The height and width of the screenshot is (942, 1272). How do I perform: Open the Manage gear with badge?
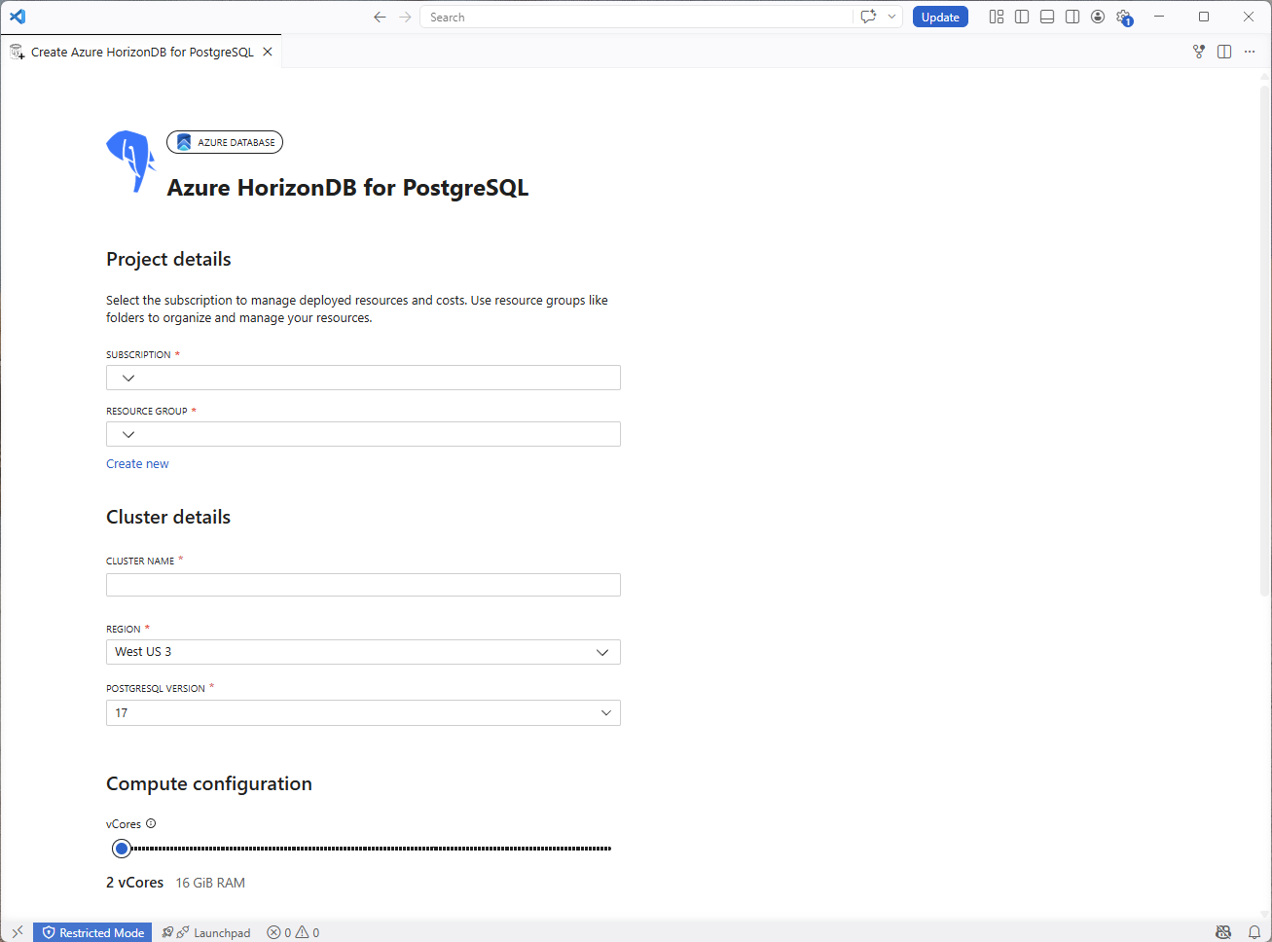tap(1124, 18)
